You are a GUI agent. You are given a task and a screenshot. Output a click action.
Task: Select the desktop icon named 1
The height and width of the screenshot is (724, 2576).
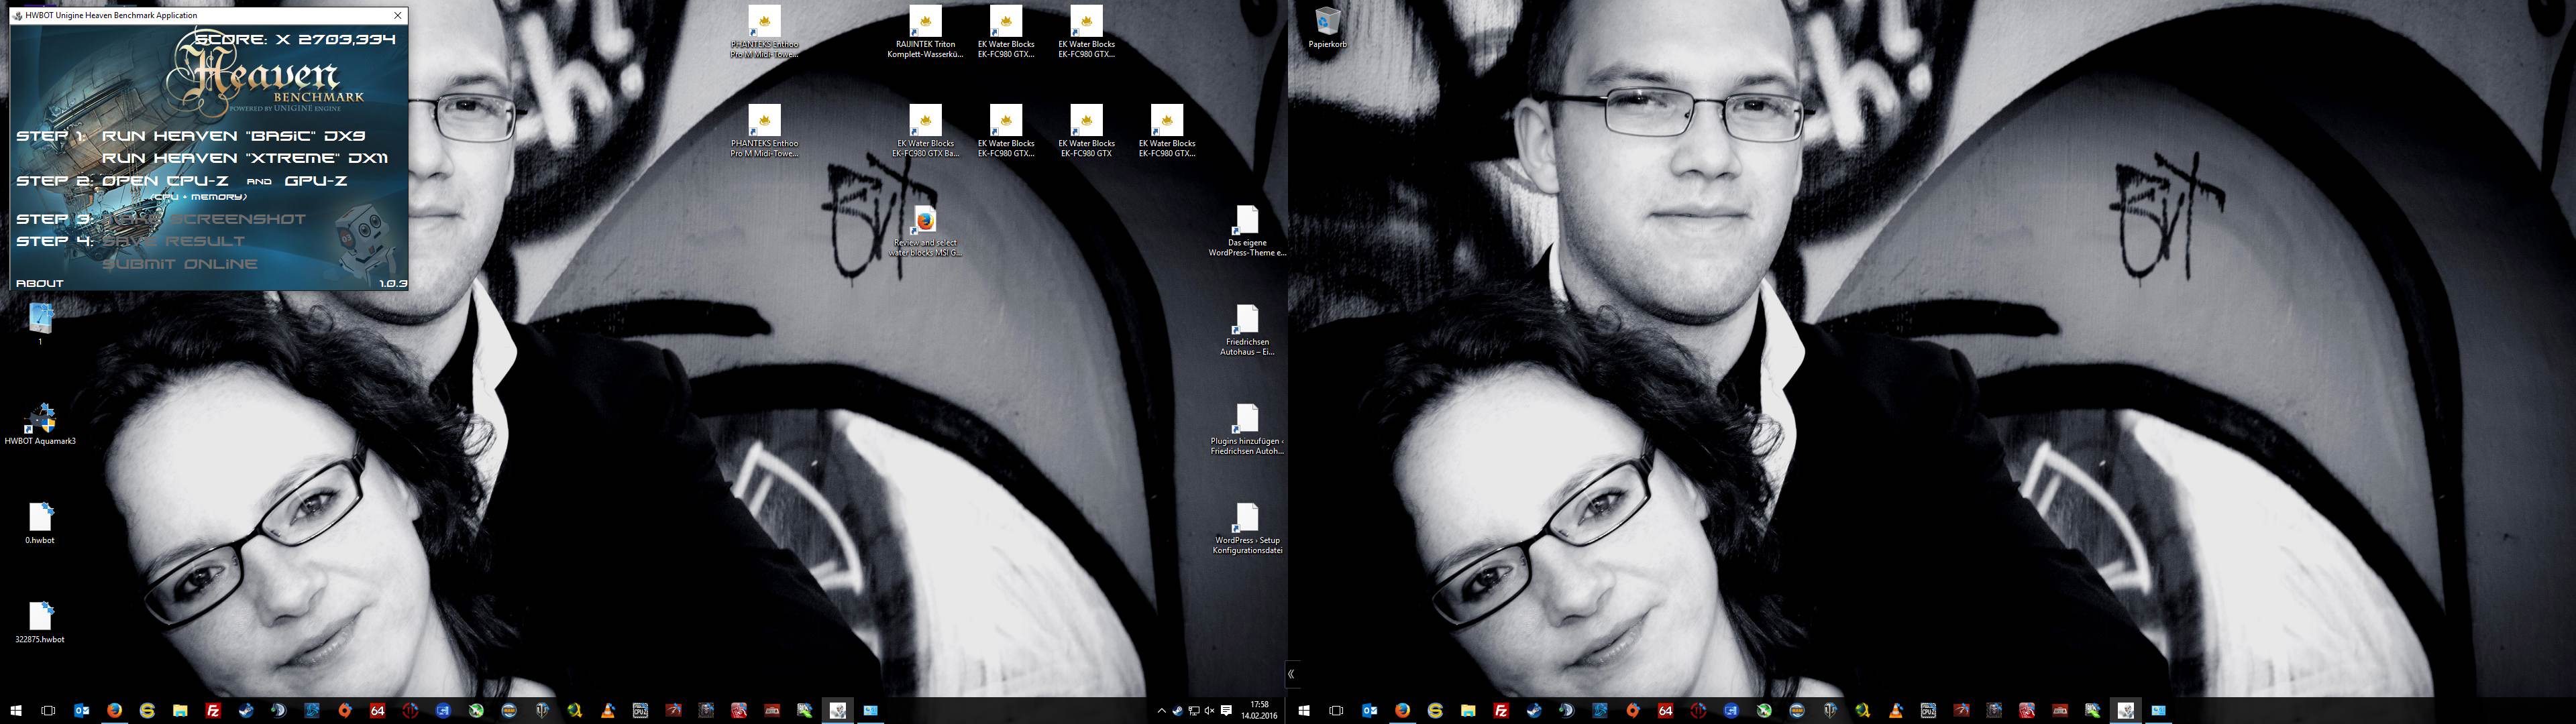pos(40,324)
